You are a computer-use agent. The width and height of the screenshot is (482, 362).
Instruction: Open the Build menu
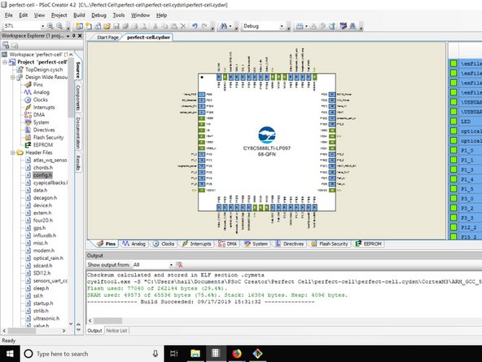[79, 15]
